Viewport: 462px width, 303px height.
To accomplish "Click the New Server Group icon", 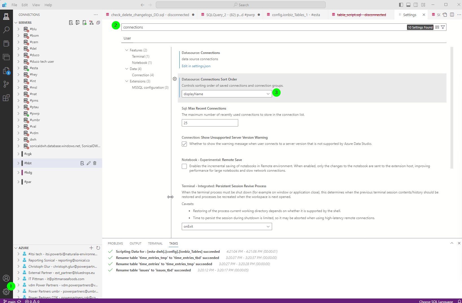I will [x=78, y=23].
